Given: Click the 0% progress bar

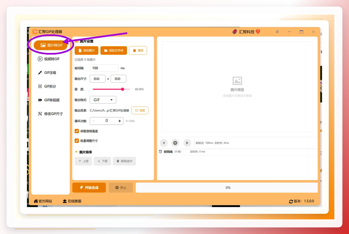Looking at the screenshot, I should point(227,188).
